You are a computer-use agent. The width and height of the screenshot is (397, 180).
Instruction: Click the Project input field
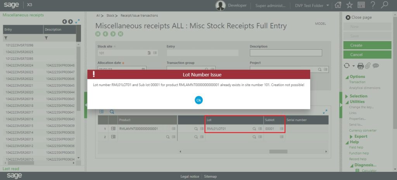[x=289, y=69]
